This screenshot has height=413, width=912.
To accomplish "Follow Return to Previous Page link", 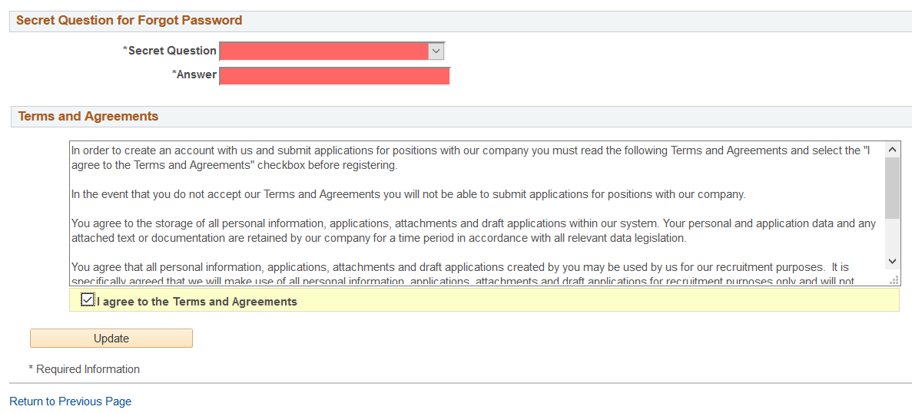I will (71, 401).
